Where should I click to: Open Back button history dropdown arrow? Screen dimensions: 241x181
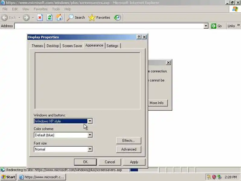19,18
